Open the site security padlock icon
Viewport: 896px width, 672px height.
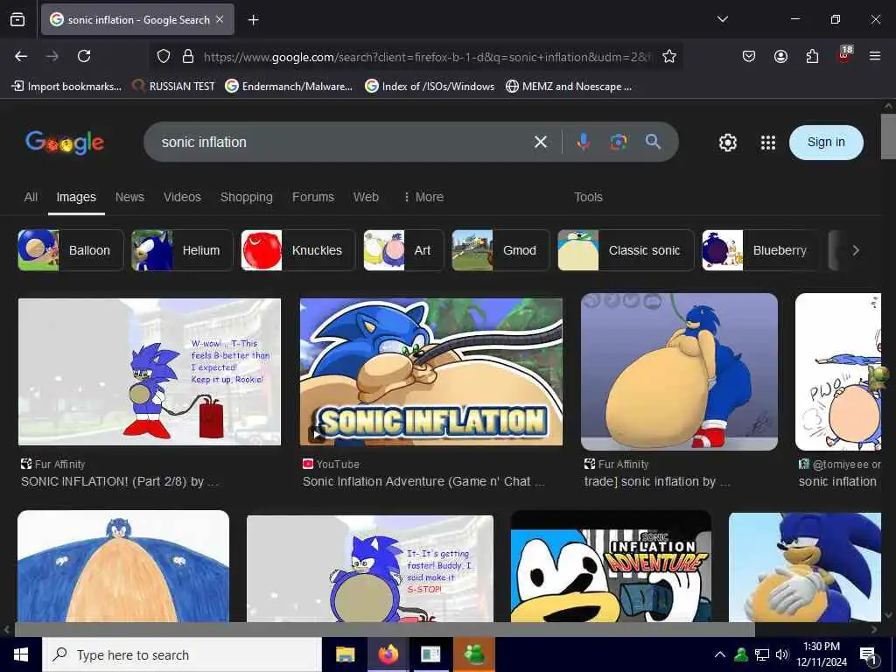pyautogui.click(x=188, y=57)
